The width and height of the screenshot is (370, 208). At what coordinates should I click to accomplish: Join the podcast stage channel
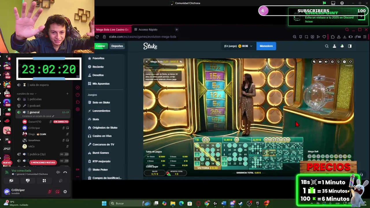click(35, 106)
